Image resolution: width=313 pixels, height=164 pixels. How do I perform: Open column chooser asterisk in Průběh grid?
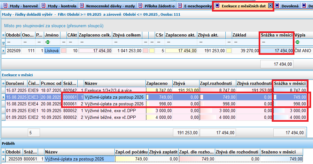[x=4, y=152]
